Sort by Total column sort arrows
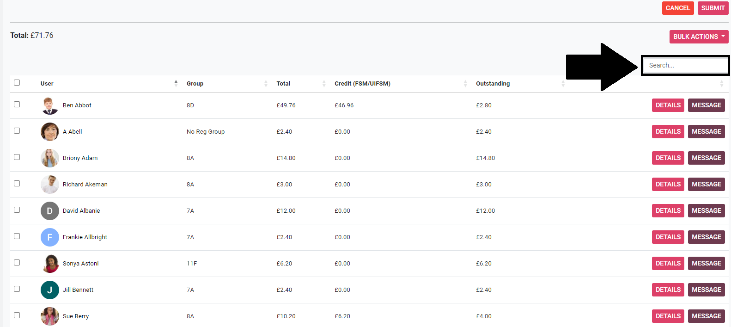 (x=323, y=83)
